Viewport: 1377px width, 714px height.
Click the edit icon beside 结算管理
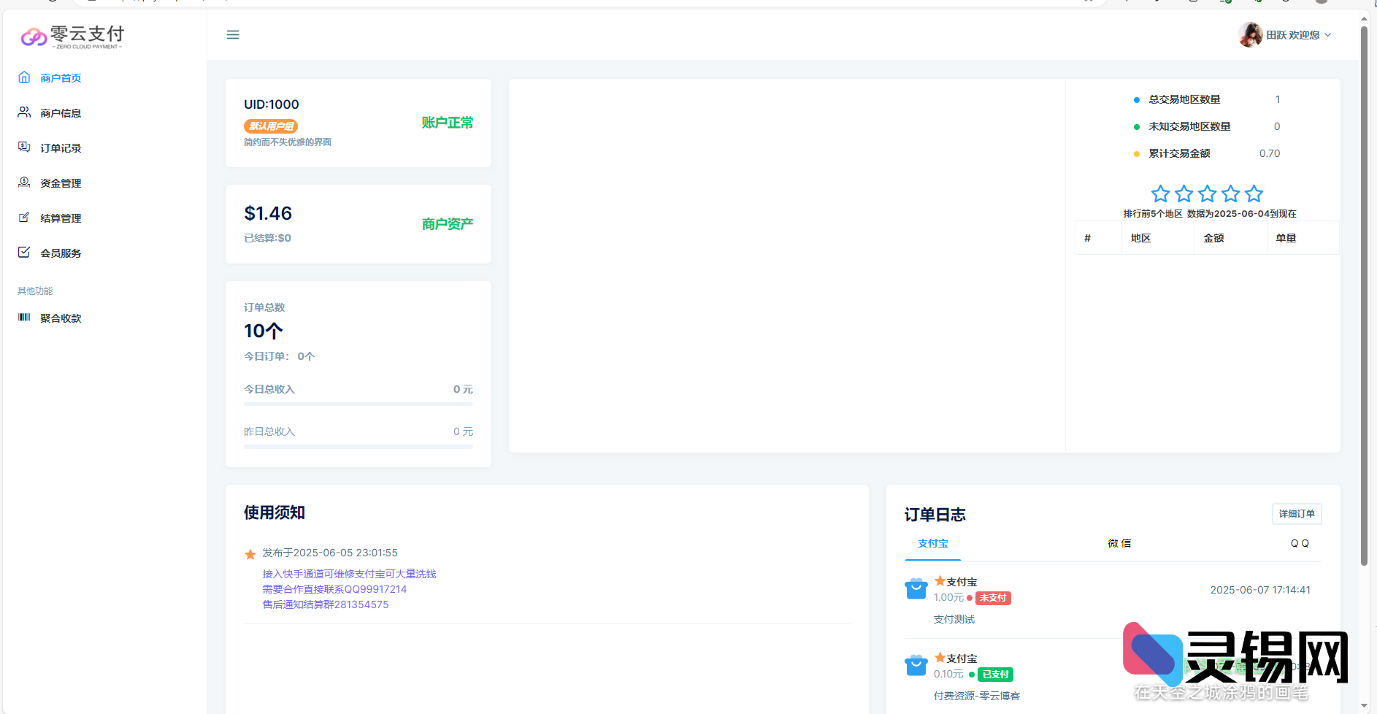coord(24,218)
